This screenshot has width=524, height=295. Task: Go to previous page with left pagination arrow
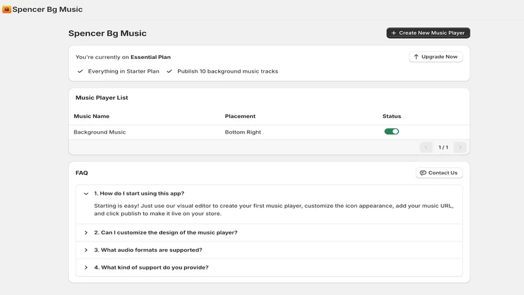click(426, 147)
